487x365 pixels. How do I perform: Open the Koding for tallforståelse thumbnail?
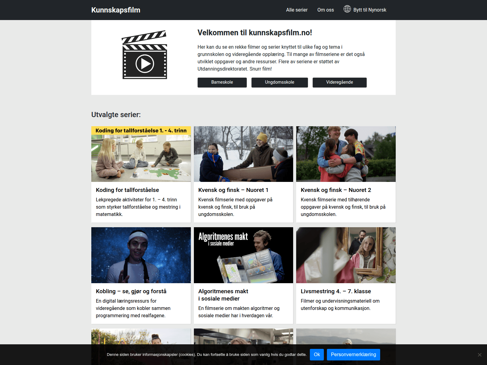point(141,154)
